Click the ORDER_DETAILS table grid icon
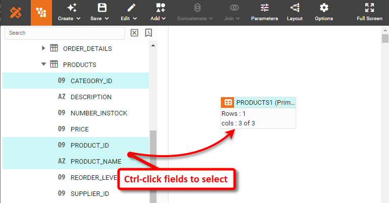389x203 pixels. pyautogui.click(x=54, y=48)
